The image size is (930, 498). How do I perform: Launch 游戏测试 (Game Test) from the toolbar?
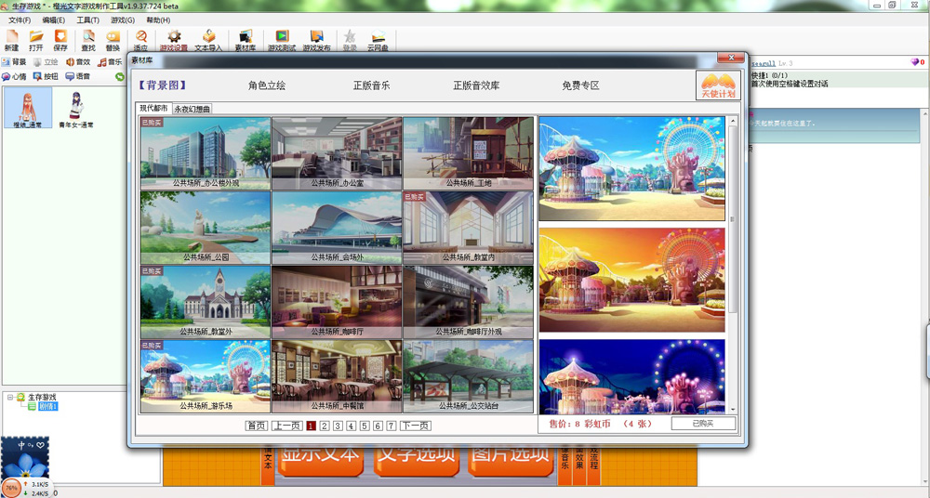(281, 40)
